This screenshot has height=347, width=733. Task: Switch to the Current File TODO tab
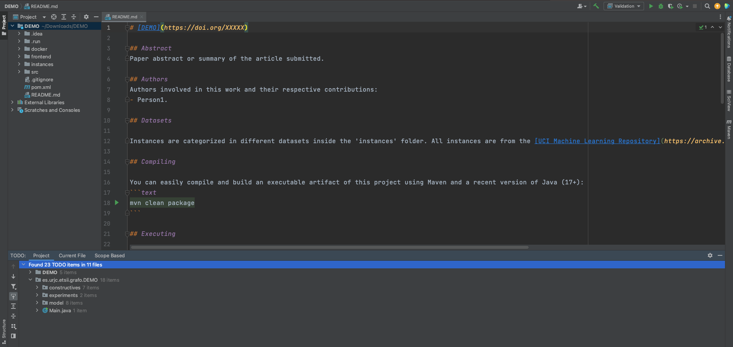(72, 255)
